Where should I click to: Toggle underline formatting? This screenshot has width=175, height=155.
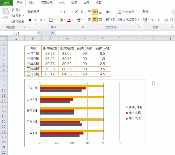point(41,20)
